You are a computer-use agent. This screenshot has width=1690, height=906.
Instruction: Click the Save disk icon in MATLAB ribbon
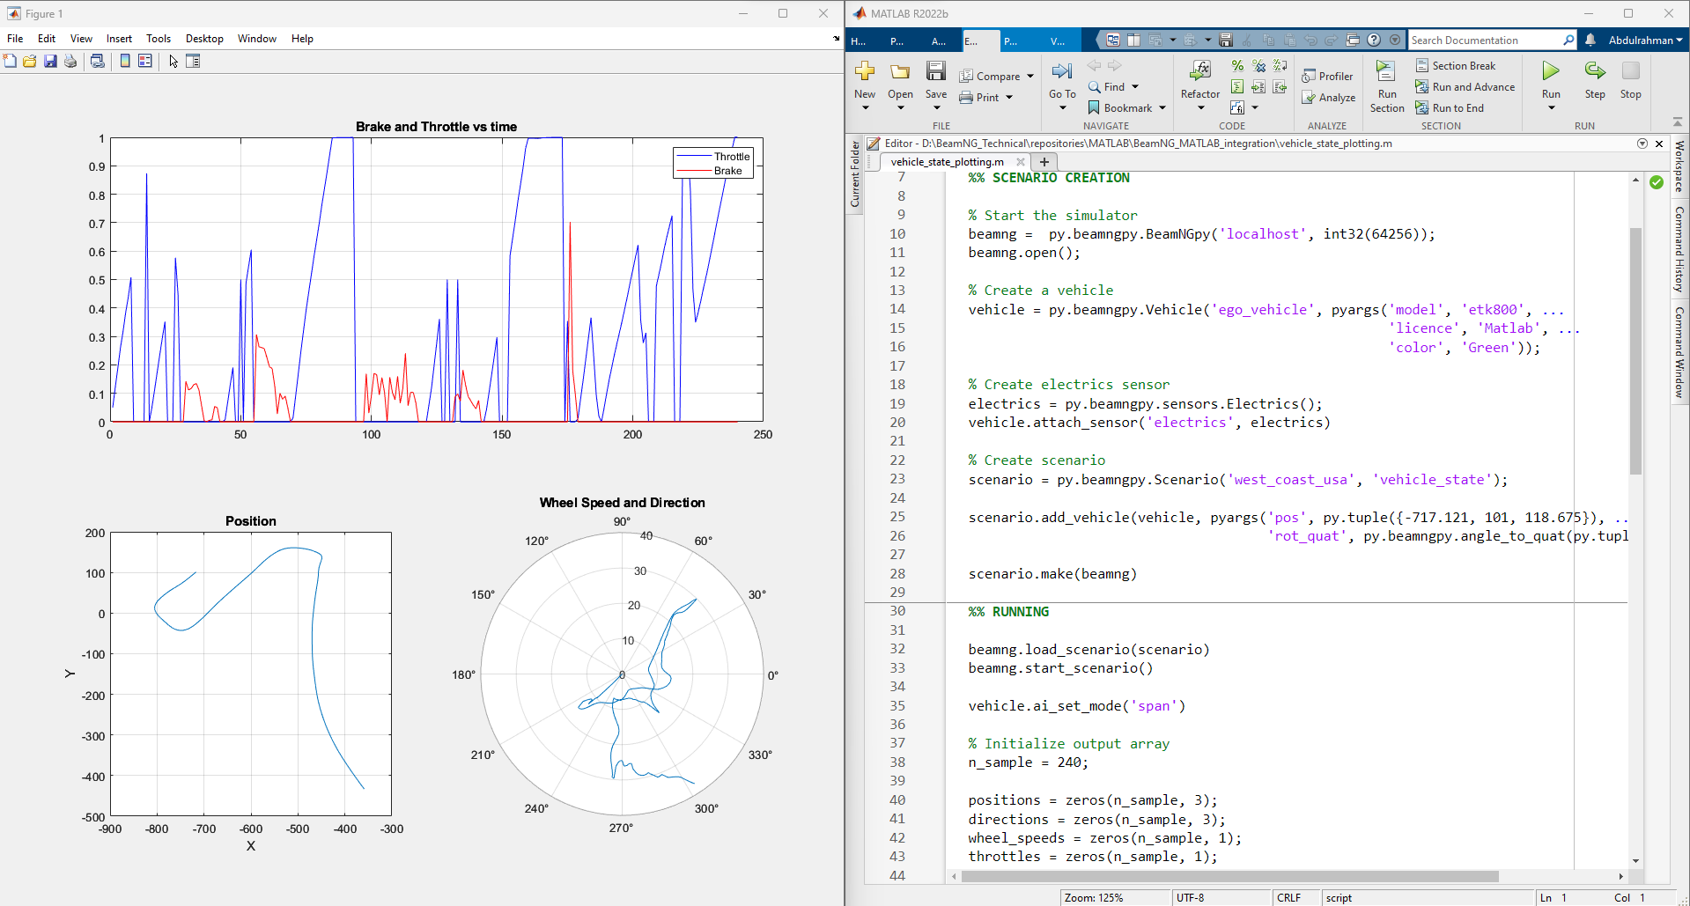pyautogui.click(x=936, y=71)
